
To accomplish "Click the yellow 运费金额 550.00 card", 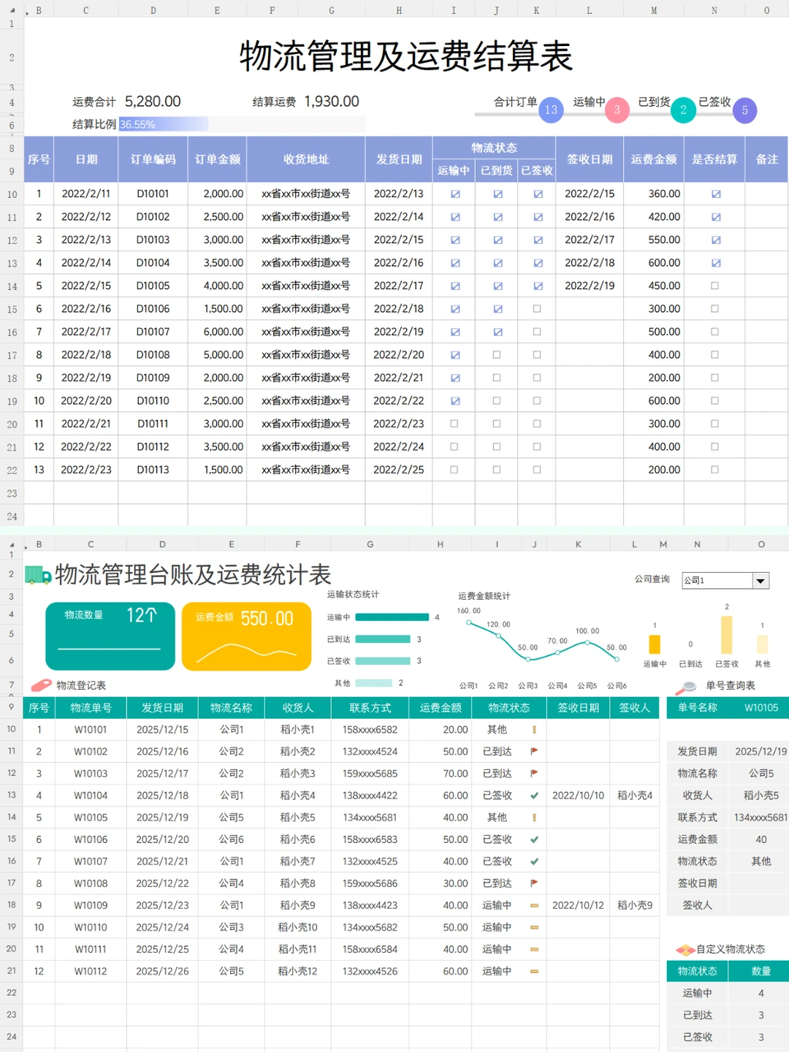I will click(247, 635).
